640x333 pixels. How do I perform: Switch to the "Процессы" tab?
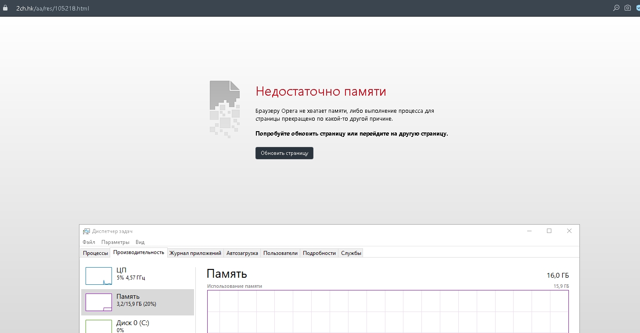(x=95, y=253)
